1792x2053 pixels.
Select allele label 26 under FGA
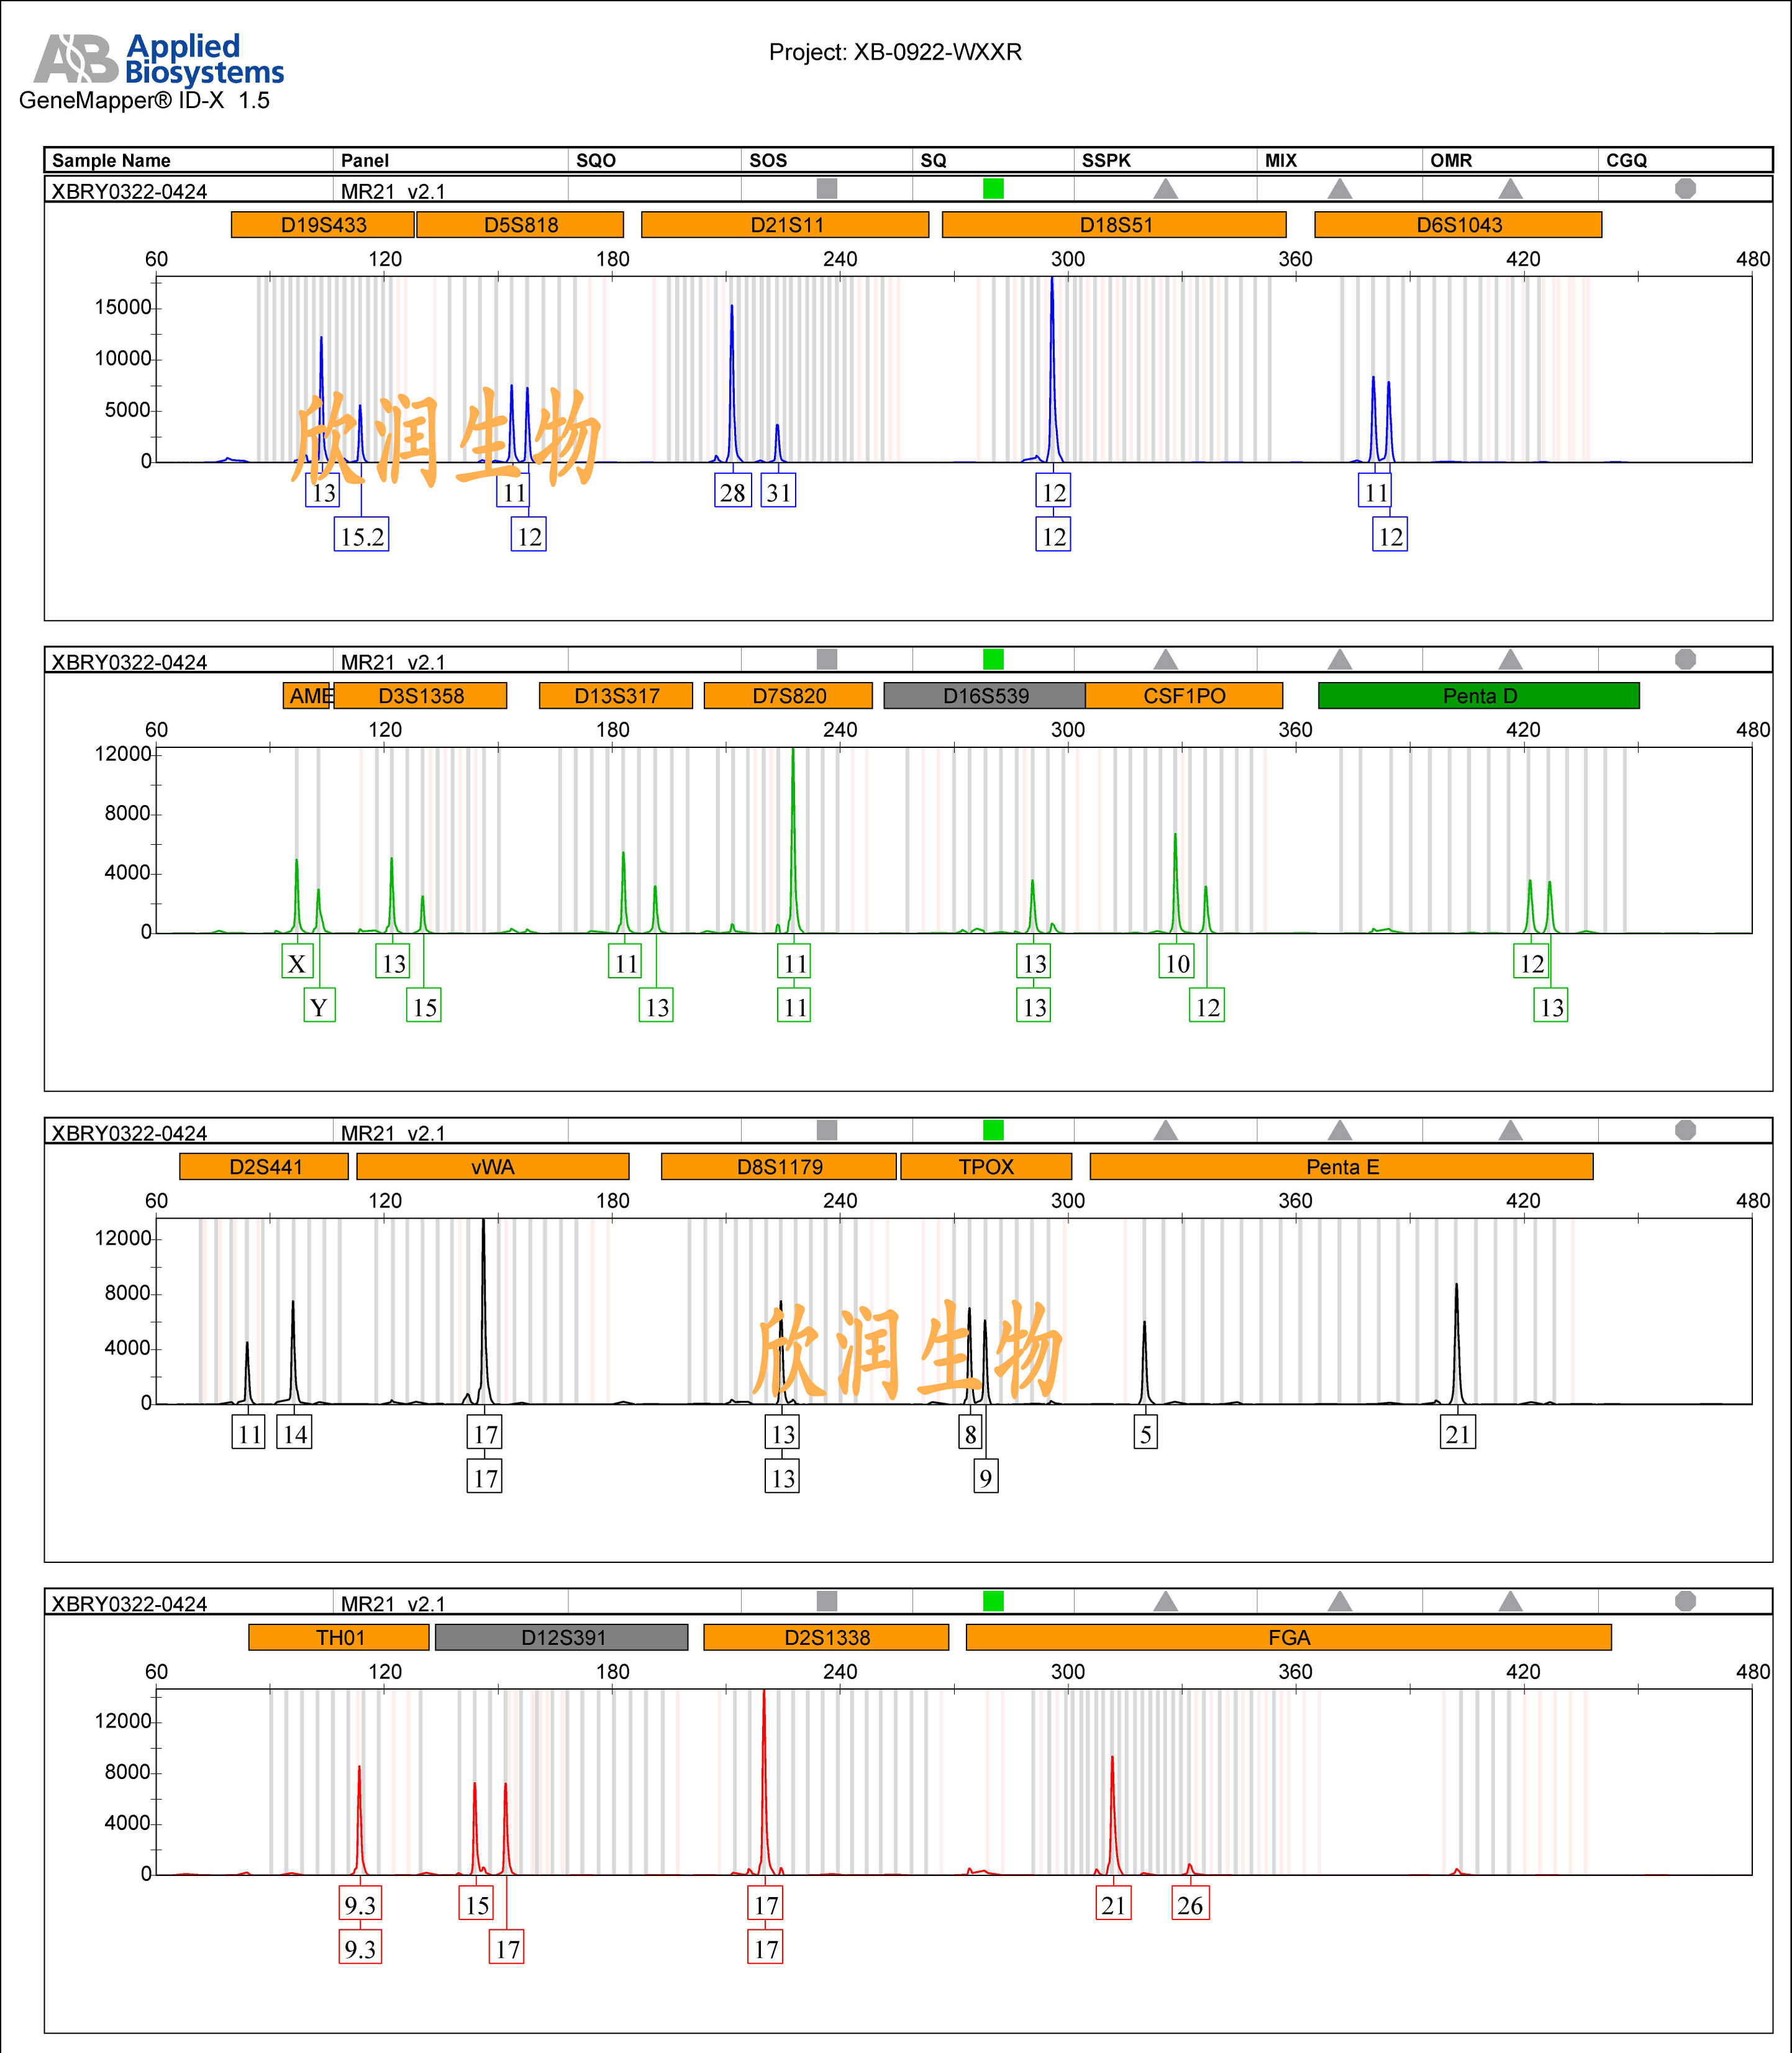pyautogui.click(x=1190, y=1904)
